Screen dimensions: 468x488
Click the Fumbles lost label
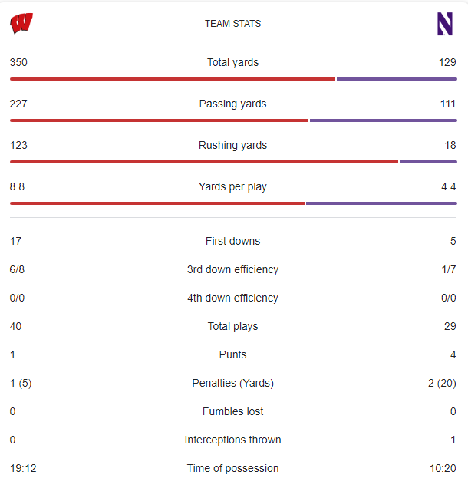coord(232,411)
